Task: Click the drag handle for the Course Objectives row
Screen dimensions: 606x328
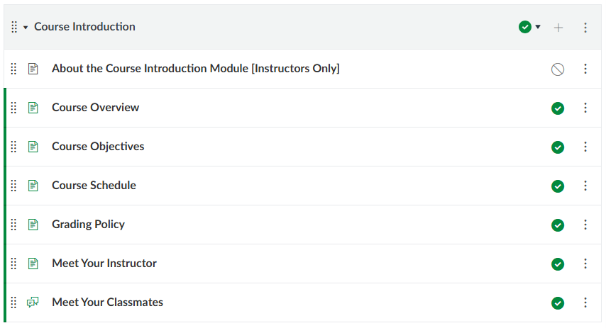Action: 13,147
